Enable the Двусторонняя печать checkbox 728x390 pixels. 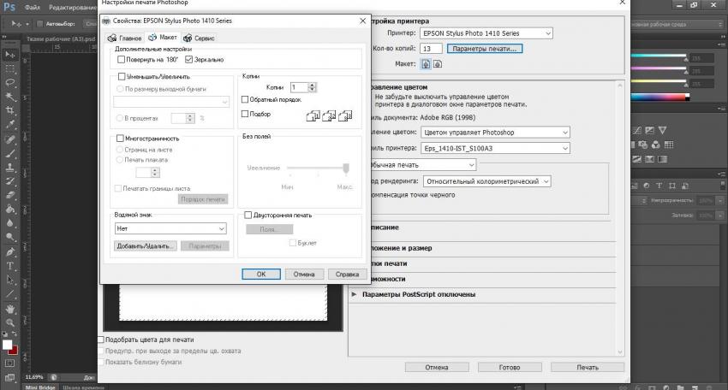(x=248, y=216)
